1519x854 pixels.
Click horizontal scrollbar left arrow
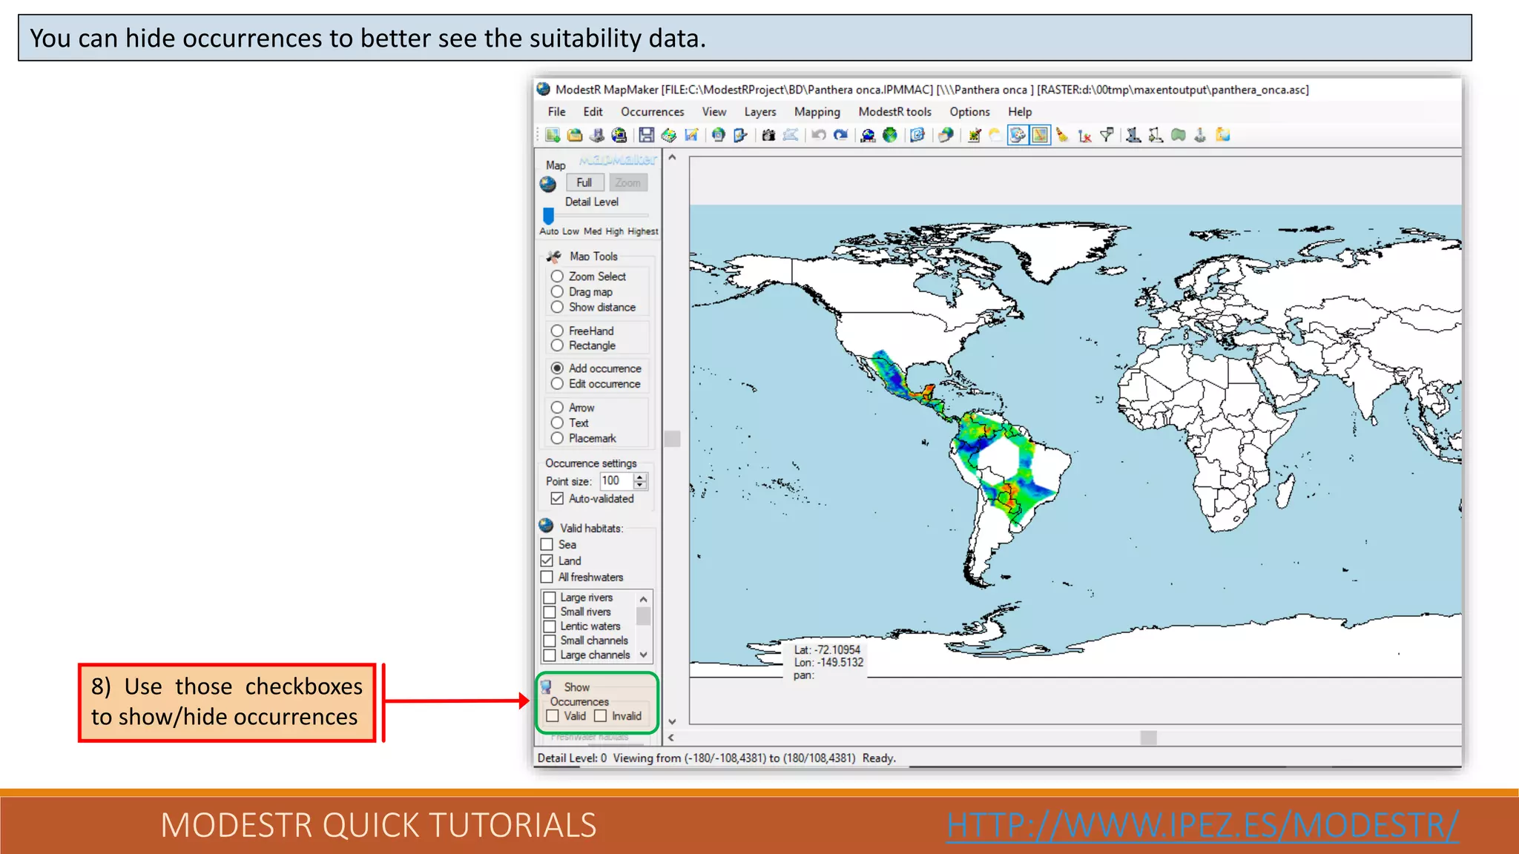pos(671,738)
